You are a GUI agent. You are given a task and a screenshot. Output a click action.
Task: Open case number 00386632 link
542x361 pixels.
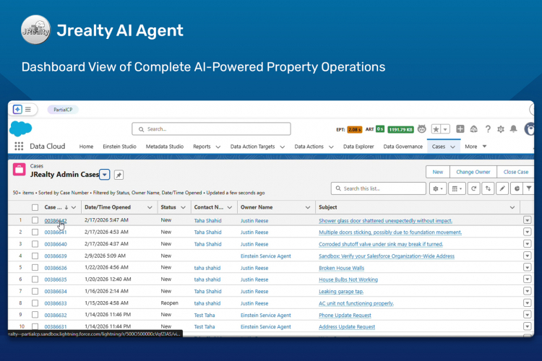coord(56,315)
